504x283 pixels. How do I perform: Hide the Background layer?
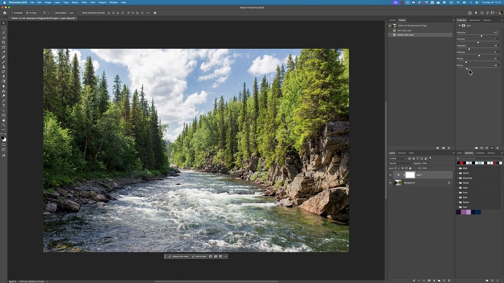click(x=391, y=183)
